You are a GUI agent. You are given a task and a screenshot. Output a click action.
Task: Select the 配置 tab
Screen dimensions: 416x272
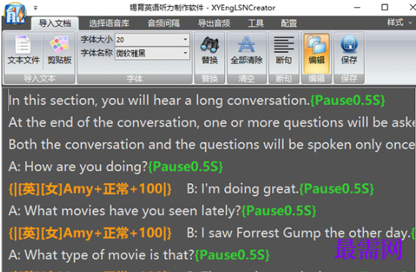click(x=289, y=23)
